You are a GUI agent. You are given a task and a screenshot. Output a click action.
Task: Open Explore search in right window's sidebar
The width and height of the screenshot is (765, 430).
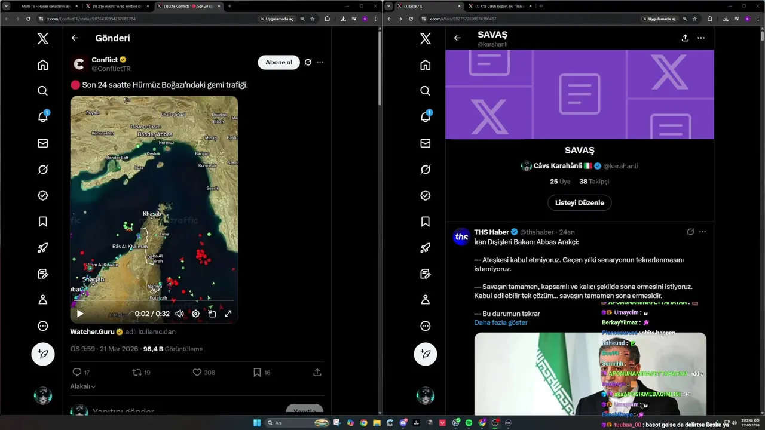click(425, 91)
